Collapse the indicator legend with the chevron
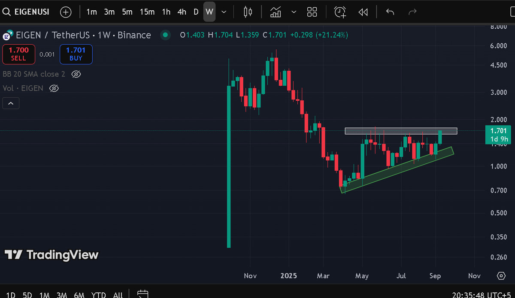The image size is (515, 298). point(11,103)
